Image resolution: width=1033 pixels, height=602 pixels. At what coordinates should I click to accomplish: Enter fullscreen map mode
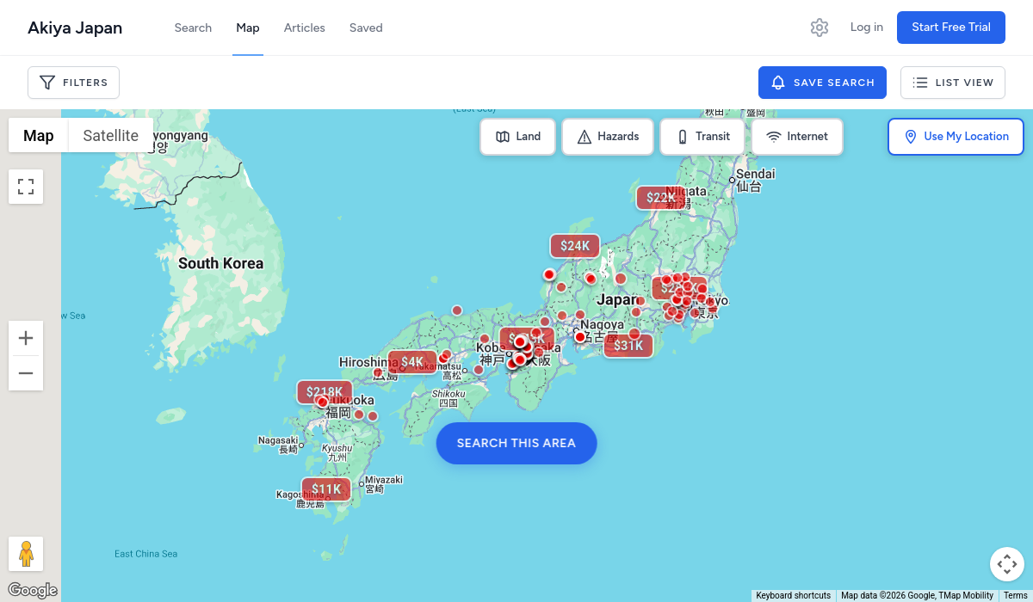click(x=26, y=187)
